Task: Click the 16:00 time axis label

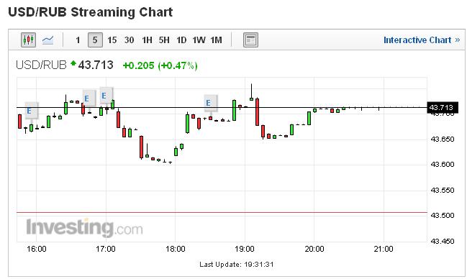Action: click(36, 249)
